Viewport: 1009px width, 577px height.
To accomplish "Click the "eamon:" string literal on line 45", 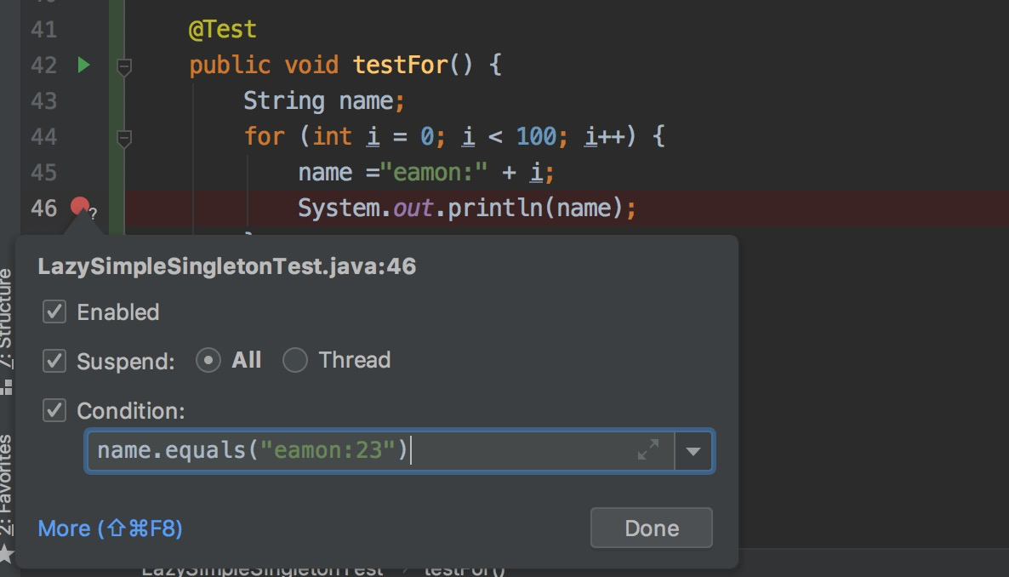I will (x=434, y=173).
